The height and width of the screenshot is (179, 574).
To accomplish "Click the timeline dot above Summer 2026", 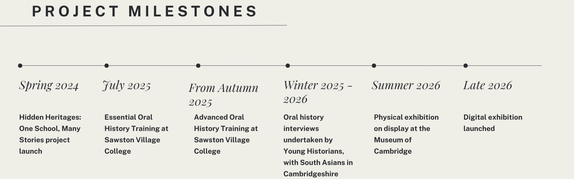I will pyautogui.click(x=374, y=66).
